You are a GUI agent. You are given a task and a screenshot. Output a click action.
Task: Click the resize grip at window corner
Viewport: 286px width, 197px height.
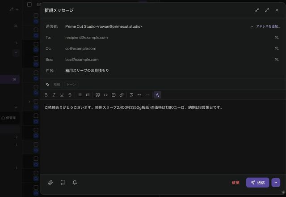(283, 192)
